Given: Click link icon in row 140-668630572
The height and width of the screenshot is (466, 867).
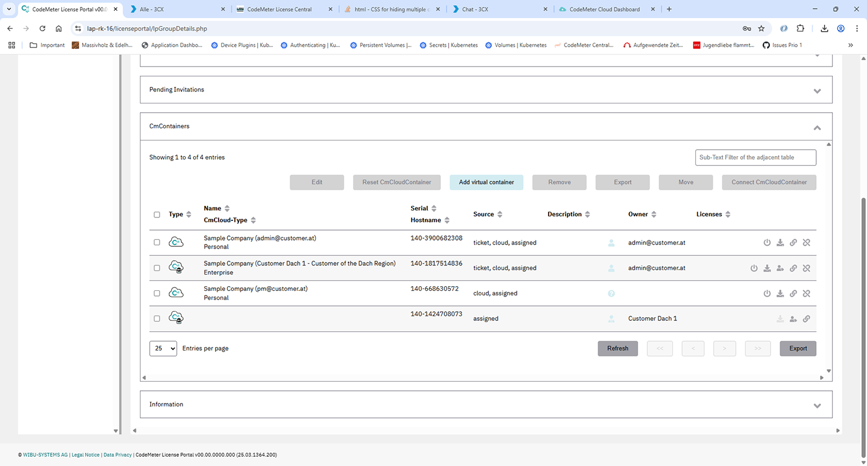Looking at the screenshot, I should [x=794, y=294].
